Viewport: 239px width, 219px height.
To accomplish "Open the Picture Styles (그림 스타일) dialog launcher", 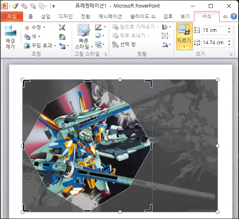I will [x=105, y=54].
